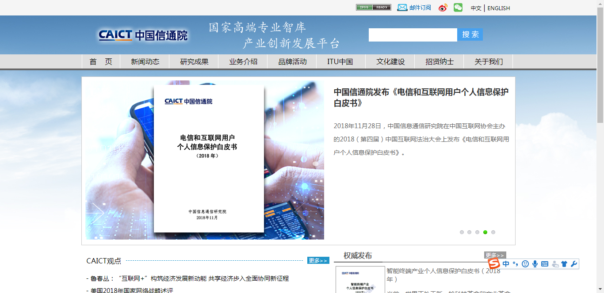Click the 搜索 search button
Screen dimensions: 604x293
(470, 34)
